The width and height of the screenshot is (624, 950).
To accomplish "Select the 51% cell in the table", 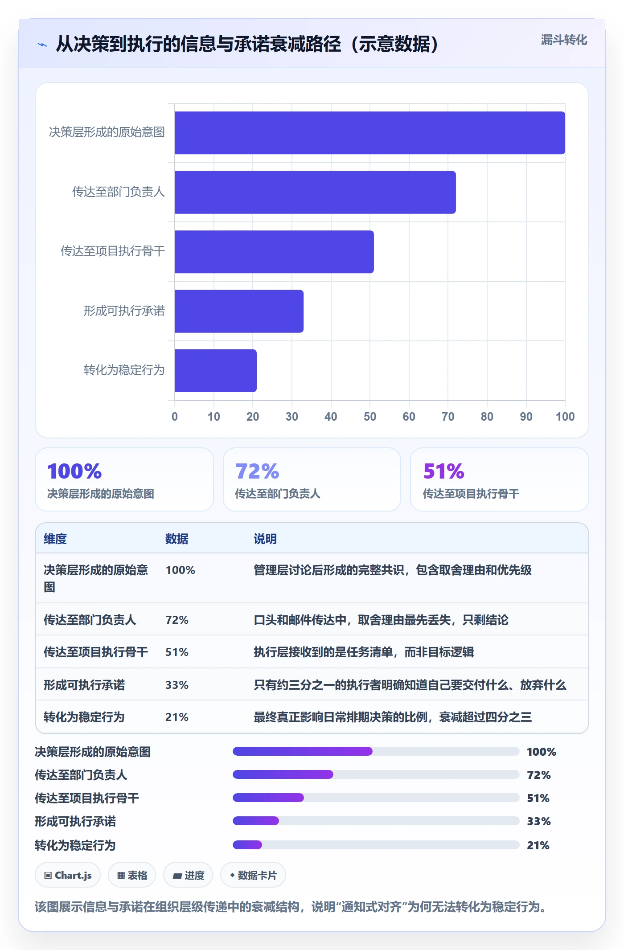I will 177,652.
